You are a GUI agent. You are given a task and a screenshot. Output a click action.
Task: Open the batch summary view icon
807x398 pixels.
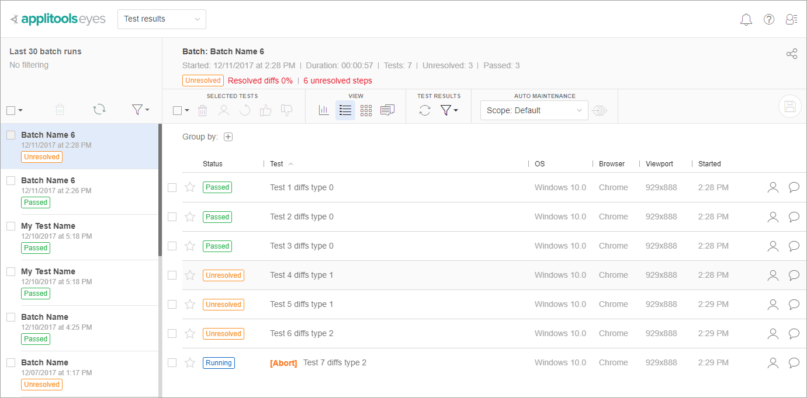(387, 110)
